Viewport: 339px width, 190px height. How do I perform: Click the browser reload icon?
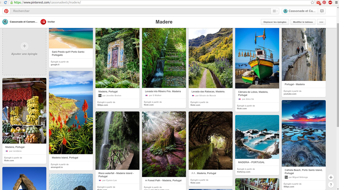[5, 2]
